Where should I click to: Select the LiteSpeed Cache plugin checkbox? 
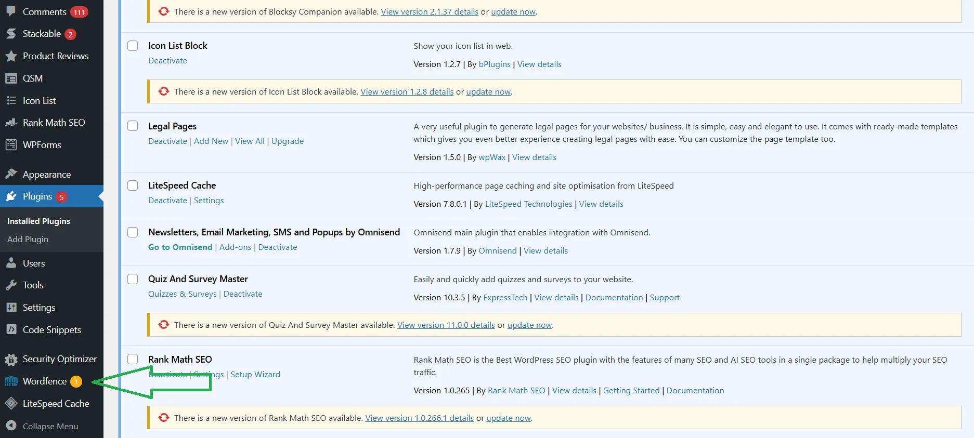coord(133,185)
